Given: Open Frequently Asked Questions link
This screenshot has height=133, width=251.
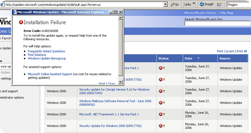Looking at the screenshot, I should click(46, 51).
